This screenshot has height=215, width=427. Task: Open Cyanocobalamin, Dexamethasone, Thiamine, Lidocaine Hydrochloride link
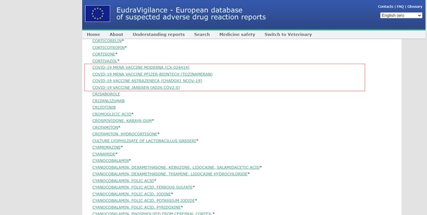click(170, 174)
